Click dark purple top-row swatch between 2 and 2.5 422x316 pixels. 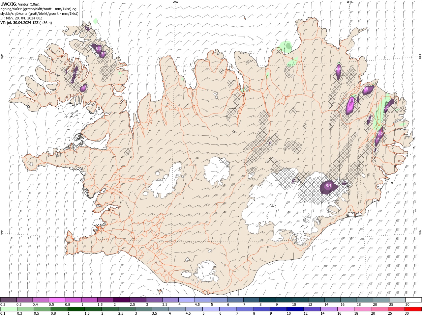click(122, 300)
